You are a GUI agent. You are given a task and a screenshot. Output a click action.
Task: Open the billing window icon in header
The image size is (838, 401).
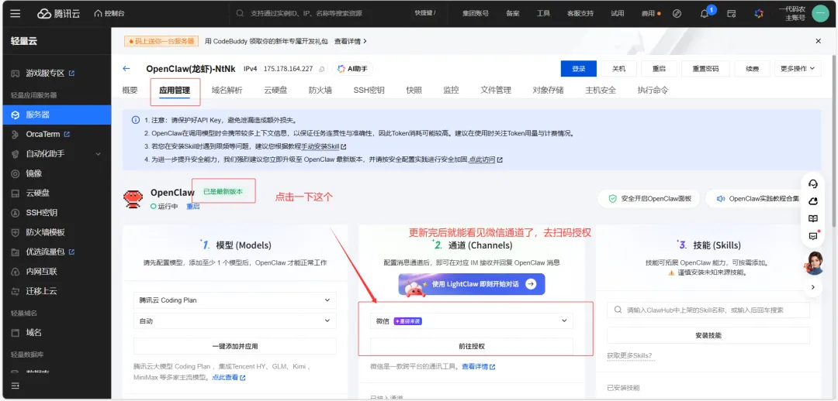(732, 13)
